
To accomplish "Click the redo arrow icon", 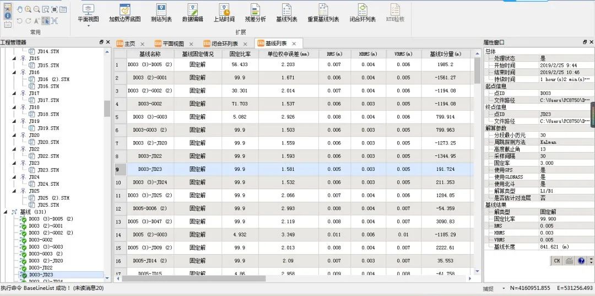I will (28, 21).
